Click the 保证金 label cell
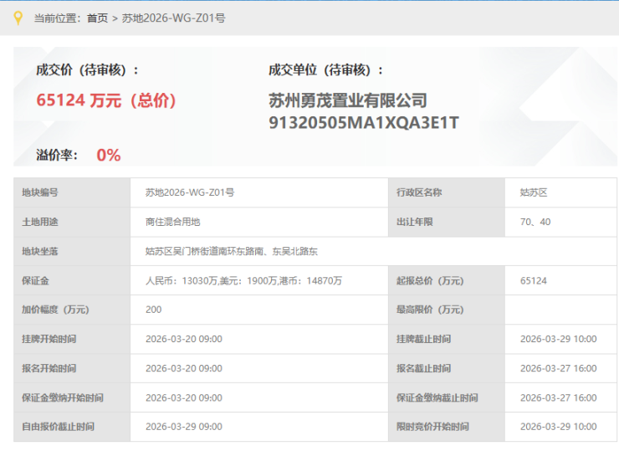The height and width of the screenshot is (451, 619). click(x=72, y=281)
